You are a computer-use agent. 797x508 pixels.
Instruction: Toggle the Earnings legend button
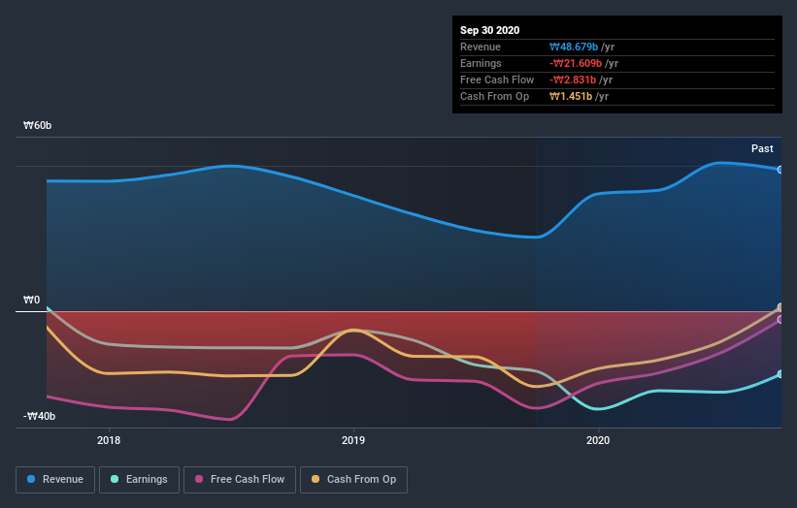139,480
